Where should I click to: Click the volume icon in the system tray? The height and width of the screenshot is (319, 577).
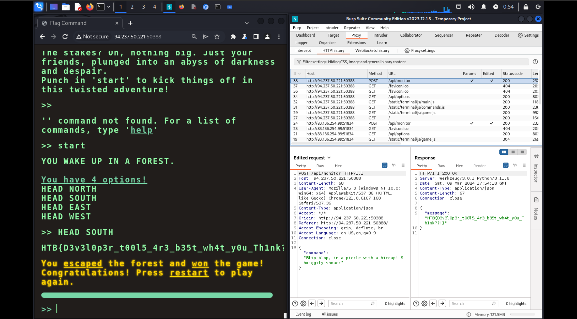click(x=471, y=7)
